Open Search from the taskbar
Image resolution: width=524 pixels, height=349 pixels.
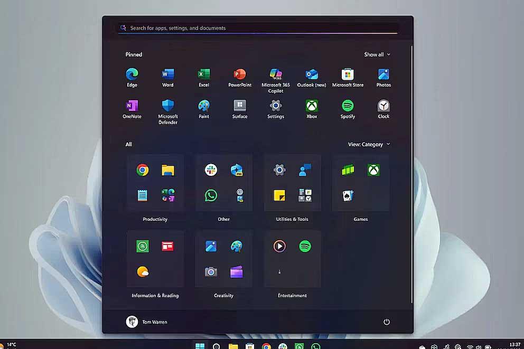[x=216, y=346]
